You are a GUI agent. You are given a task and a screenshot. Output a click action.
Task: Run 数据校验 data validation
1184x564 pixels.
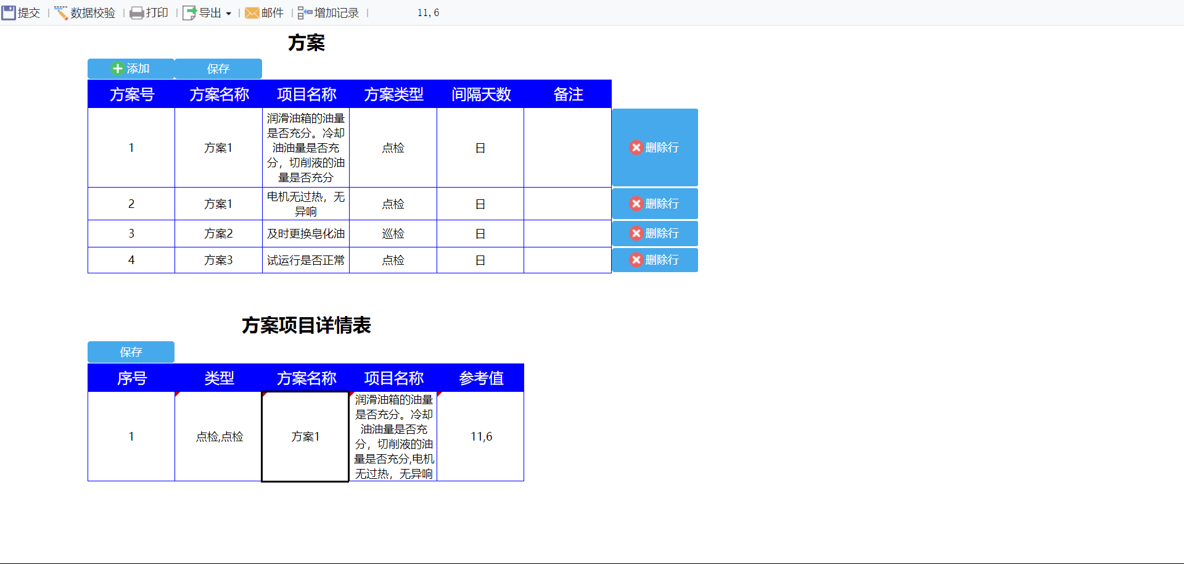[85, 12]
